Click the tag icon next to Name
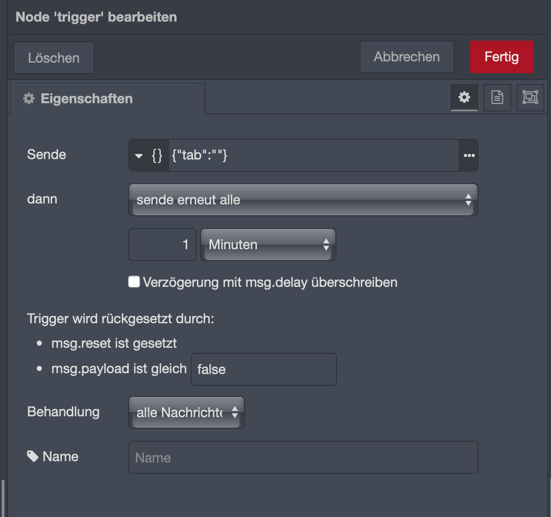Screen dimensions: 551x517 (x=33, y=456)
